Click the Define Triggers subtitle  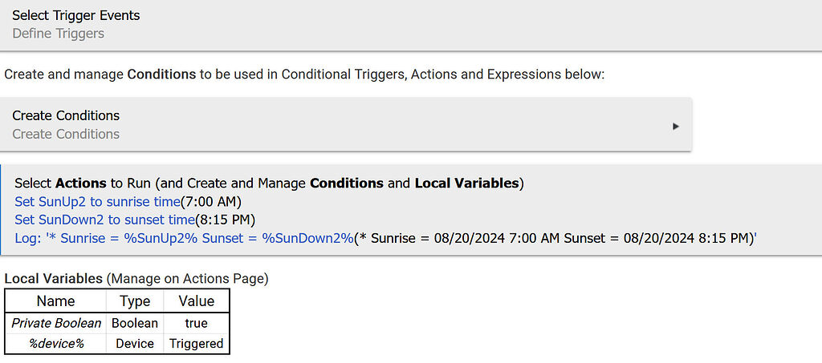click(x=58, y=34)
